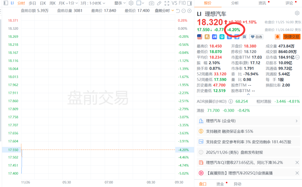Enter fullscreen chart mode
This screenshot has width=302, height=187.
[167, 3]
